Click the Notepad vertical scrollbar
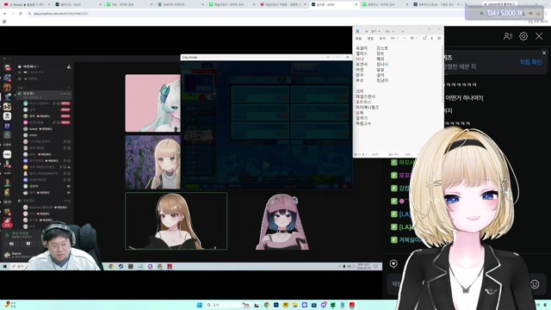Screen dimensions: 551x310 pos(443,74)
